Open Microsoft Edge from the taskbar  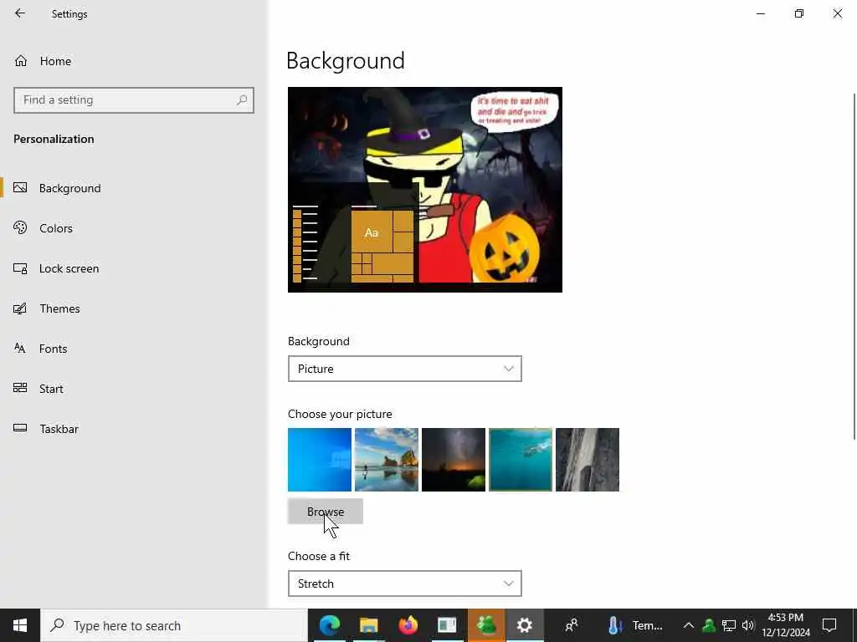click(x=330, y=625)
